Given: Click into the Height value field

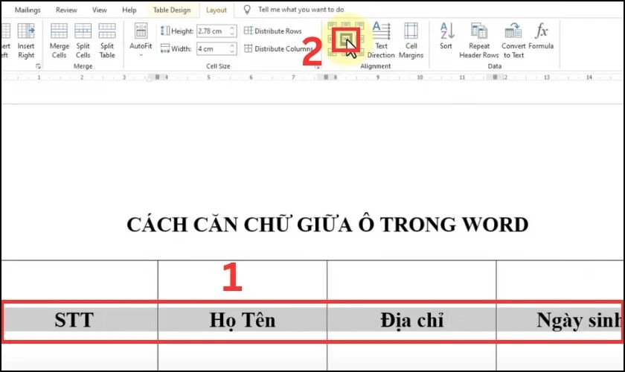Looking at the screenshot, I should click(x=213, y=31).
